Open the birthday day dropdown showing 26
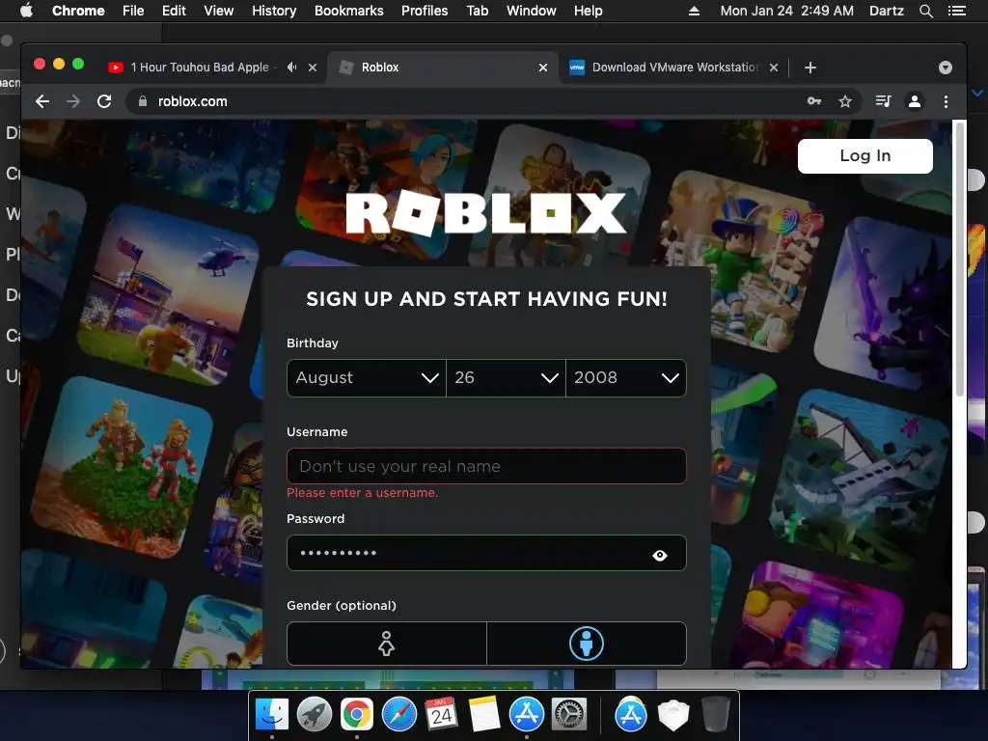988x741 pixels. click(506, 378)
